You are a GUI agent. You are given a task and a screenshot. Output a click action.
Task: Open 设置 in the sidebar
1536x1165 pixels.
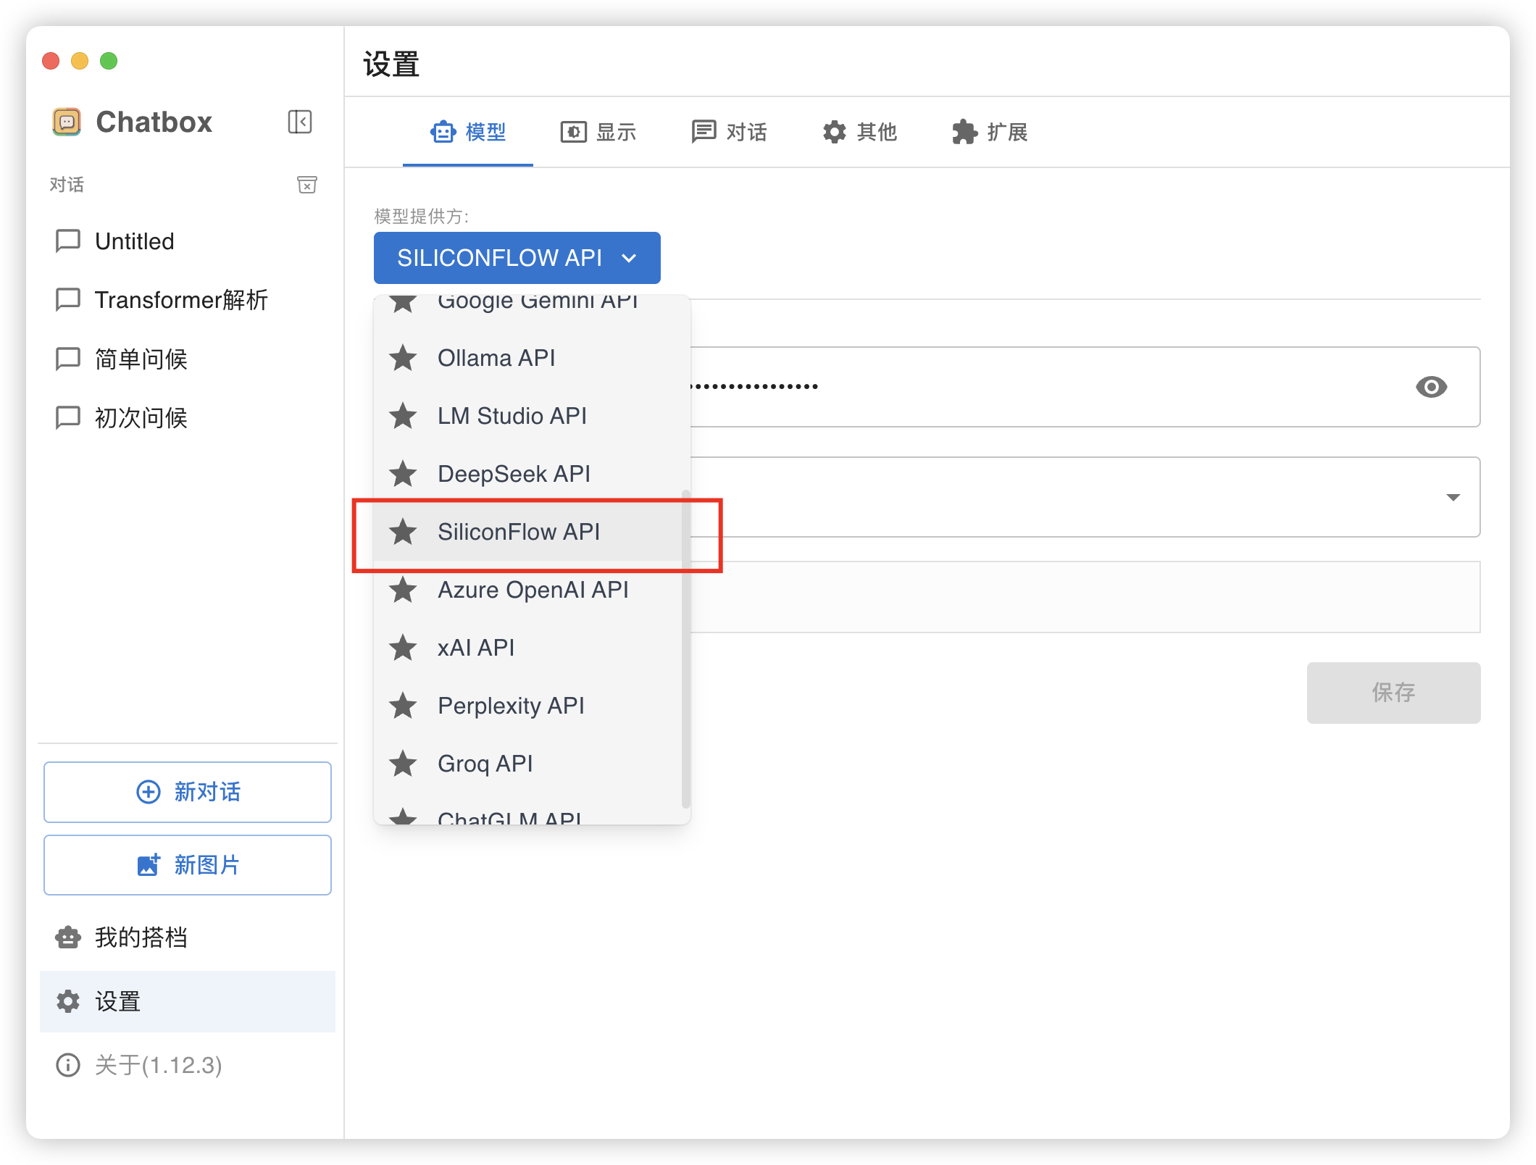click(188, 1001)
